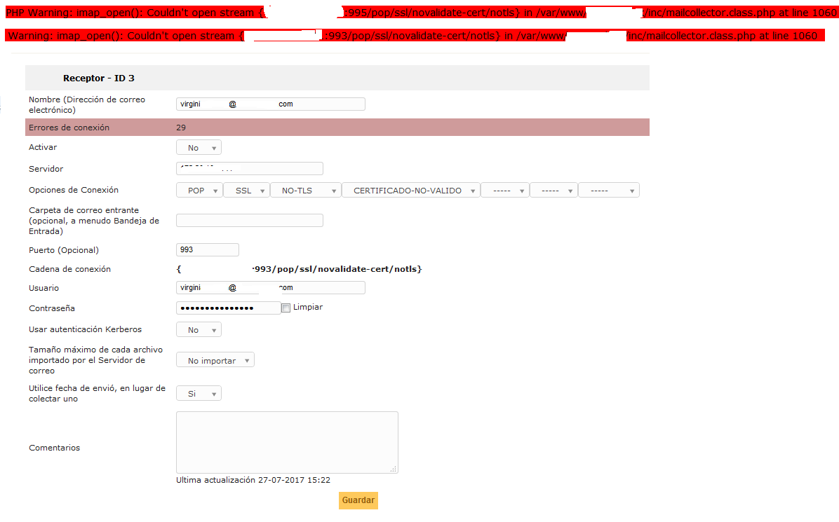Image resolution: width=839 pixels, height=522 pixels.
Task: Open the 'Si' send-date dropdown
Action: [199, 393]
